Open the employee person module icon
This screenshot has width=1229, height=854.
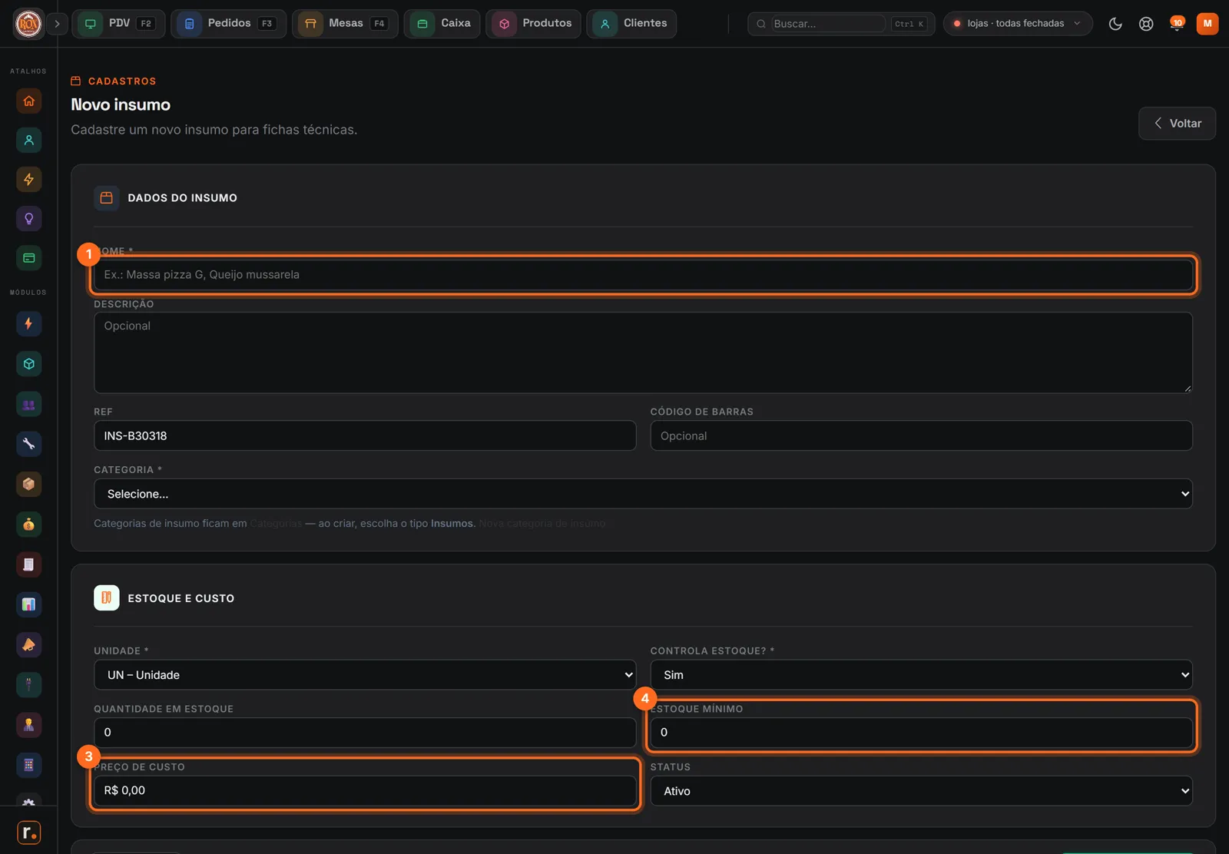click(28, 724)
